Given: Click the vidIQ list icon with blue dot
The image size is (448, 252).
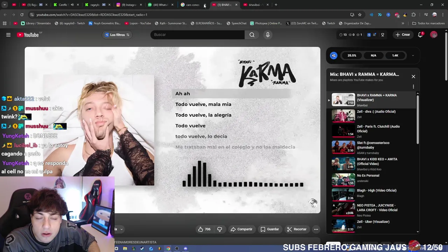Looking at the screenshot, I should pos(375,35).
